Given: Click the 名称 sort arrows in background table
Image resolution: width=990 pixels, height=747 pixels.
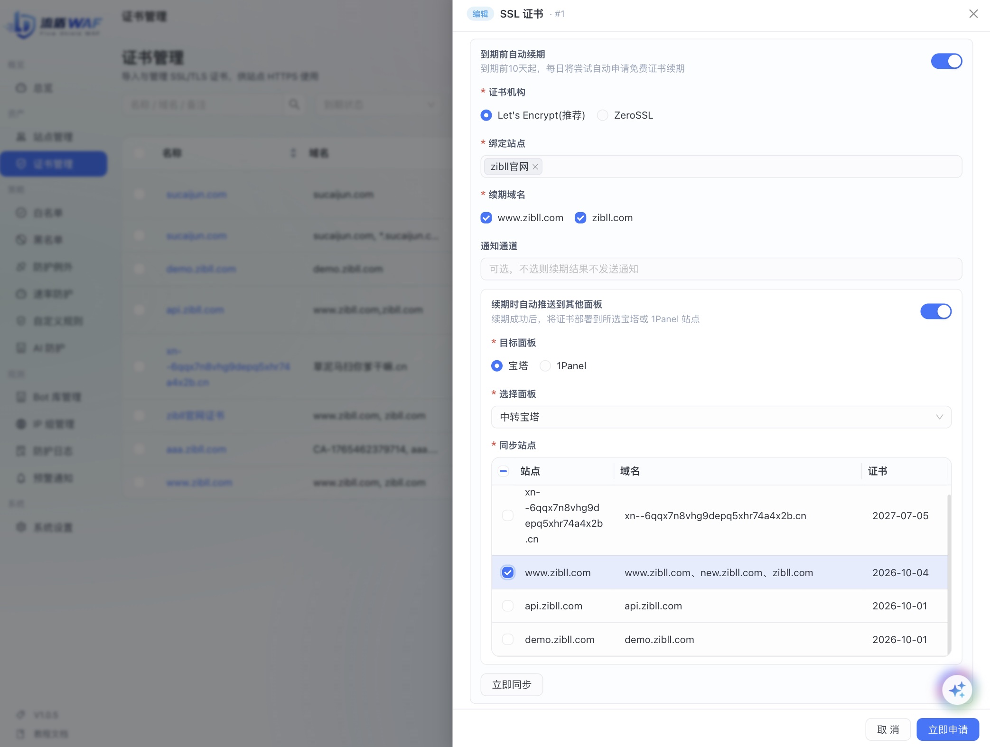Looking at the screenshot, I should coord(293,153).
